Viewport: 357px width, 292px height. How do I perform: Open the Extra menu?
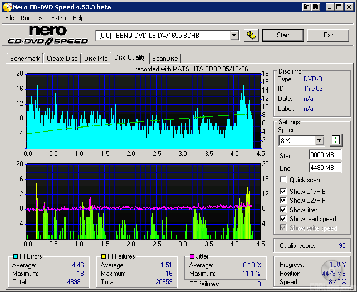point(58,18)
